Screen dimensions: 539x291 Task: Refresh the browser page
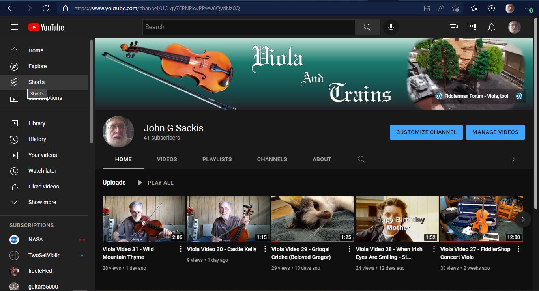point(46,8)
